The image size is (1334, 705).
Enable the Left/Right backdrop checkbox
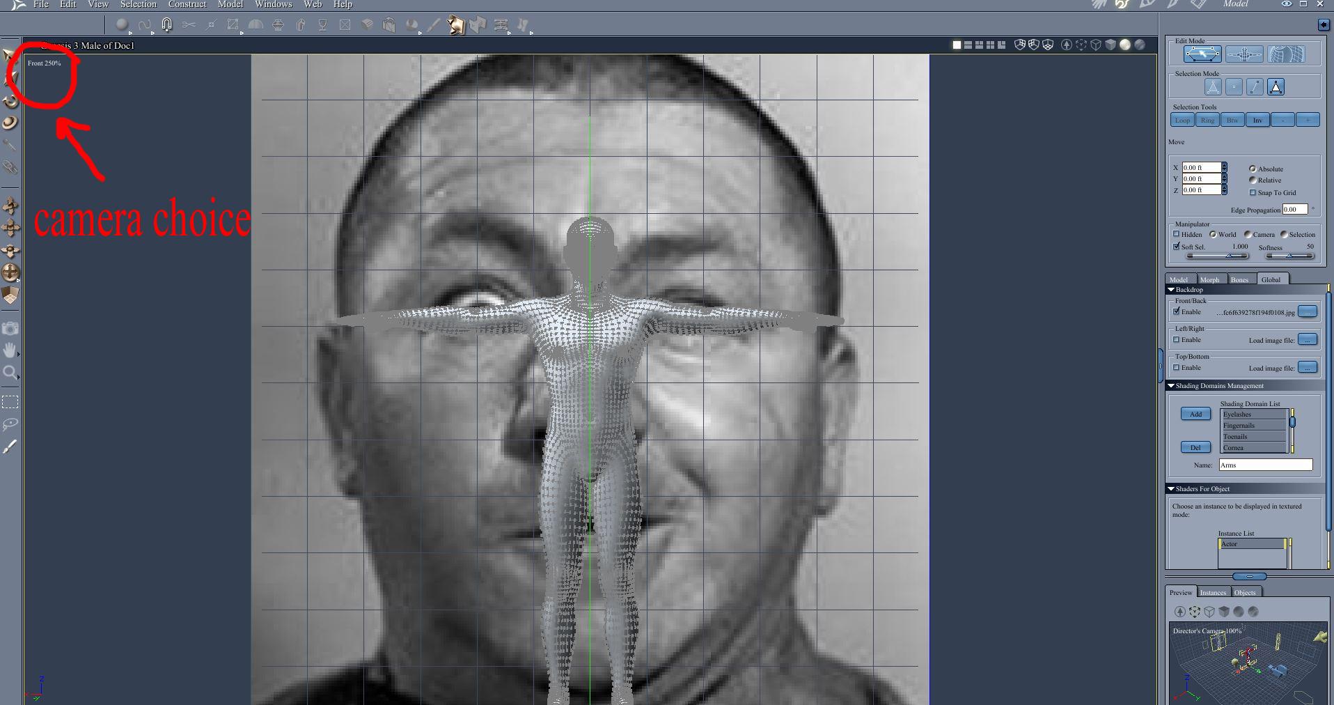(x=1177, y=339)
